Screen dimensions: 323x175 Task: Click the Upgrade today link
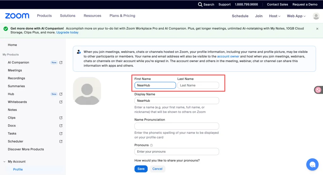coord(68,32)
